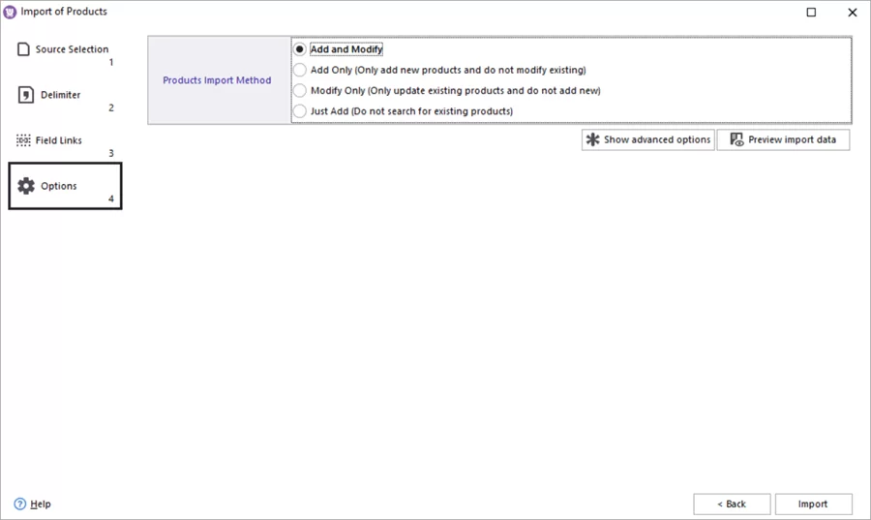Click the asterisk icon for advanced options
The image size is (871, 520).
(592, 139)
